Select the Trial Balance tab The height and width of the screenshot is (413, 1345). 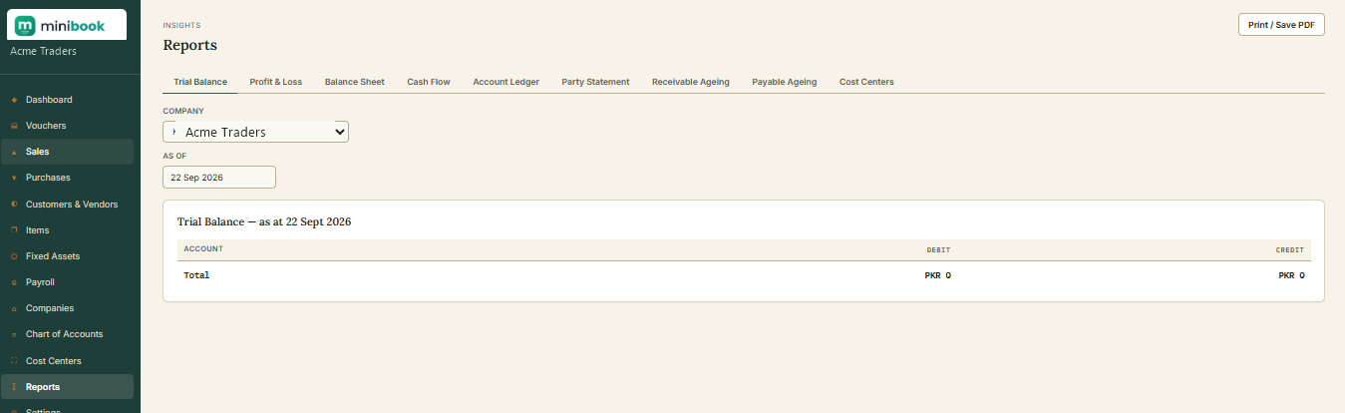(200, 82)
